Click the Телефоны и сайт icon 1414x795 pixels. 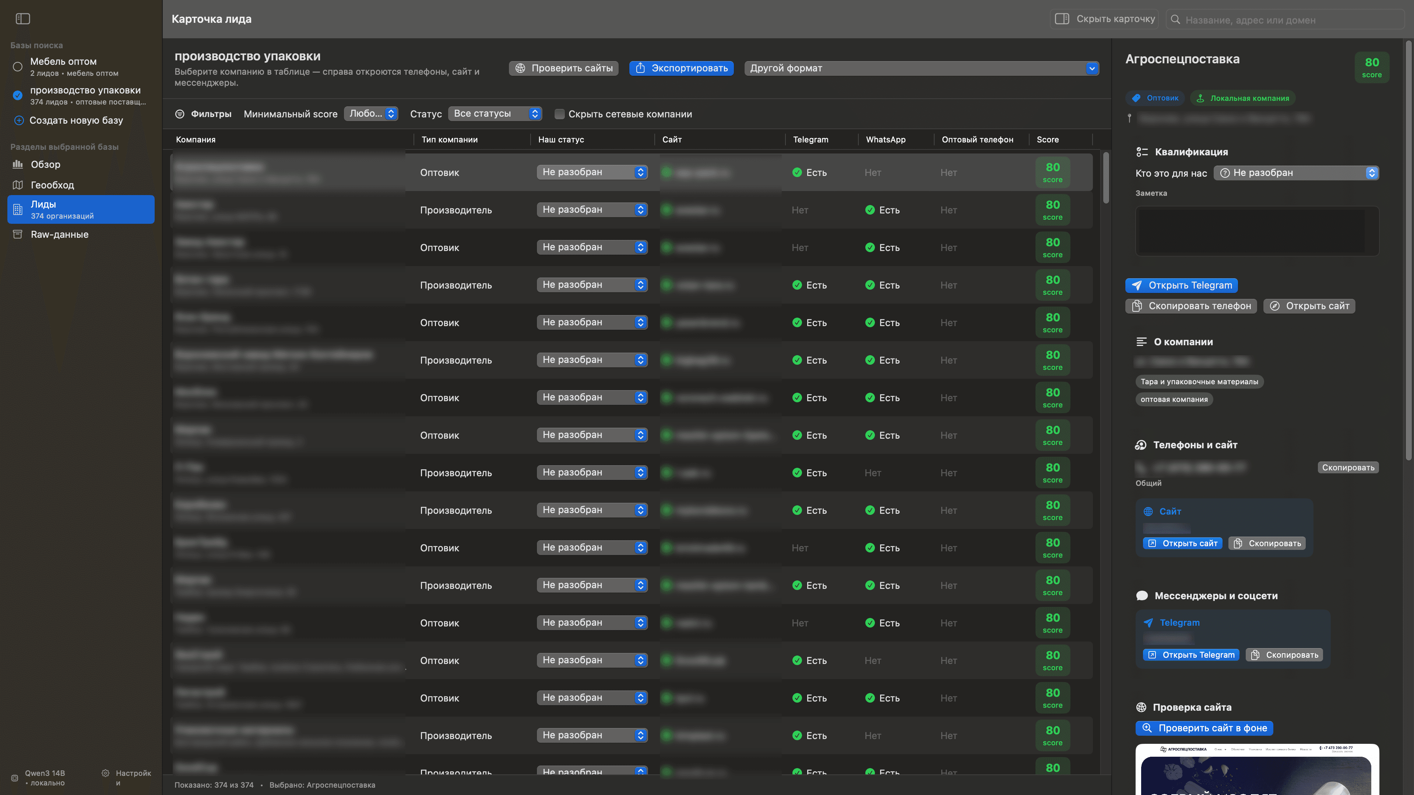point(1141,445)
